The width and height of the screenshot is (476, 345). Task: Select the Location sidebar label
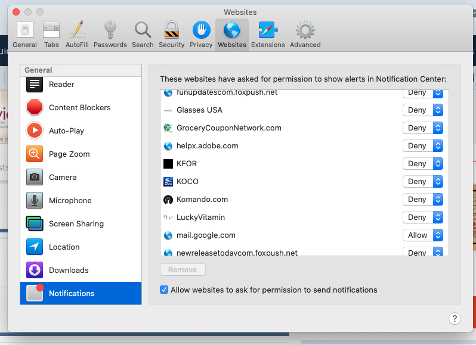[x=64, y=247]
